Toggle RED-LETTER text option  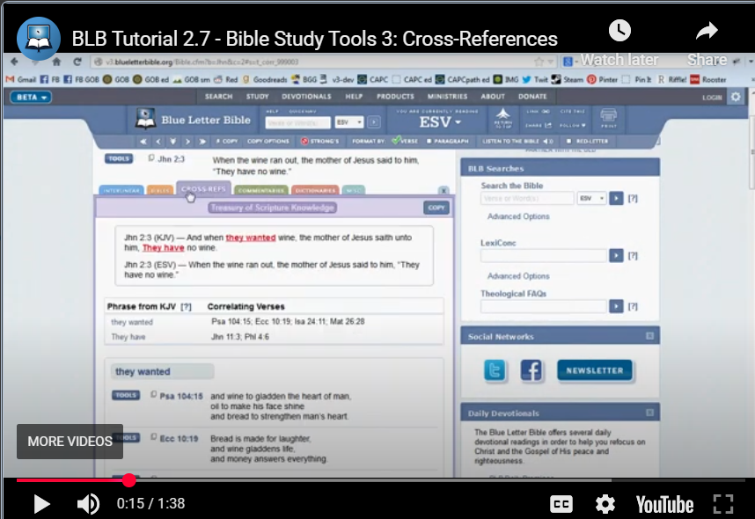[x=587, y=141]
